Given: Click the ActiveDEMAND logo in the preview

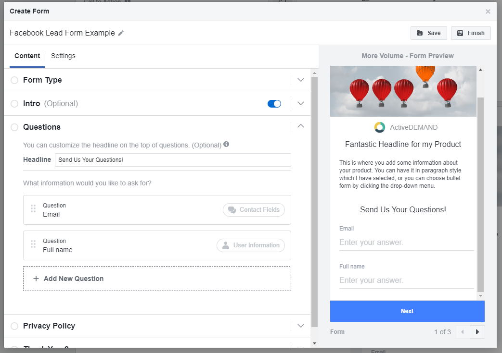Looking at the screenshot, I should click(380, 127).
